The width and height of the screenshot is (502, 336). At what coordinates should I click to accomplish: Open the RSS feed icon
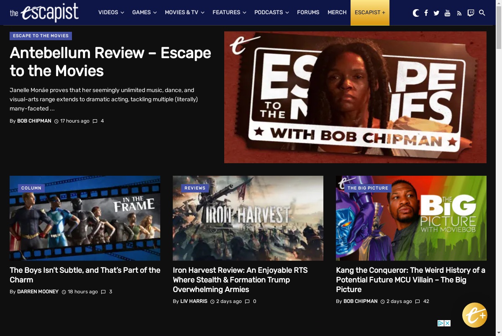(459, 13)
